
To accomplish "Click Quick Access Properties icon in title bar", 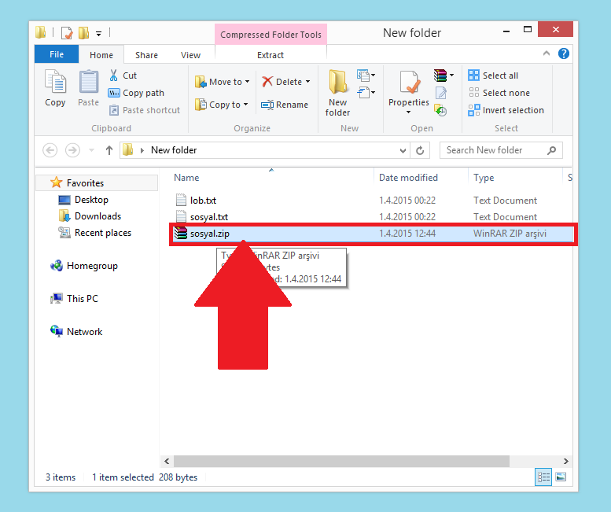I will click(67, 33).
